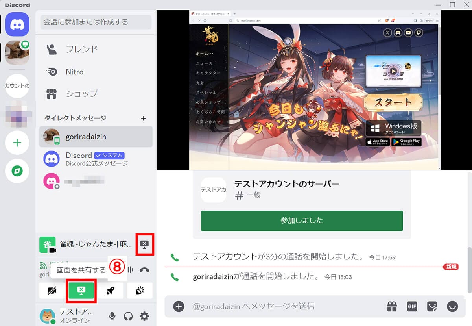Mute the microphone in the user panel

(x=112, y=316)
